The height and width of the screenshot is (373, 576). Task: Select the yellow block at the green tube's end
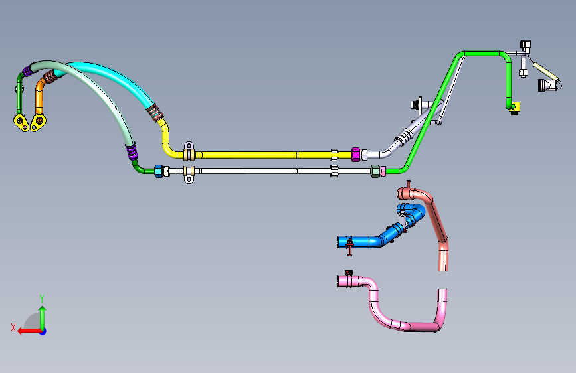coord(516,107)
